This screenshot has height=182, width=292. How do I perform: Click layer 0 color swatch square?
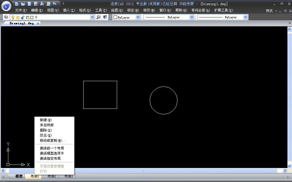(32, 17)
